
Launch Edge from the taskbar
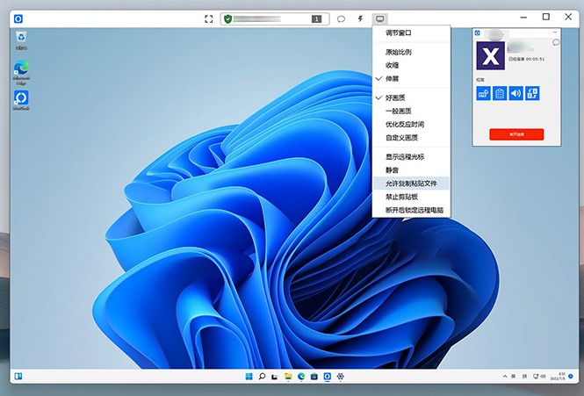point(301,377)
